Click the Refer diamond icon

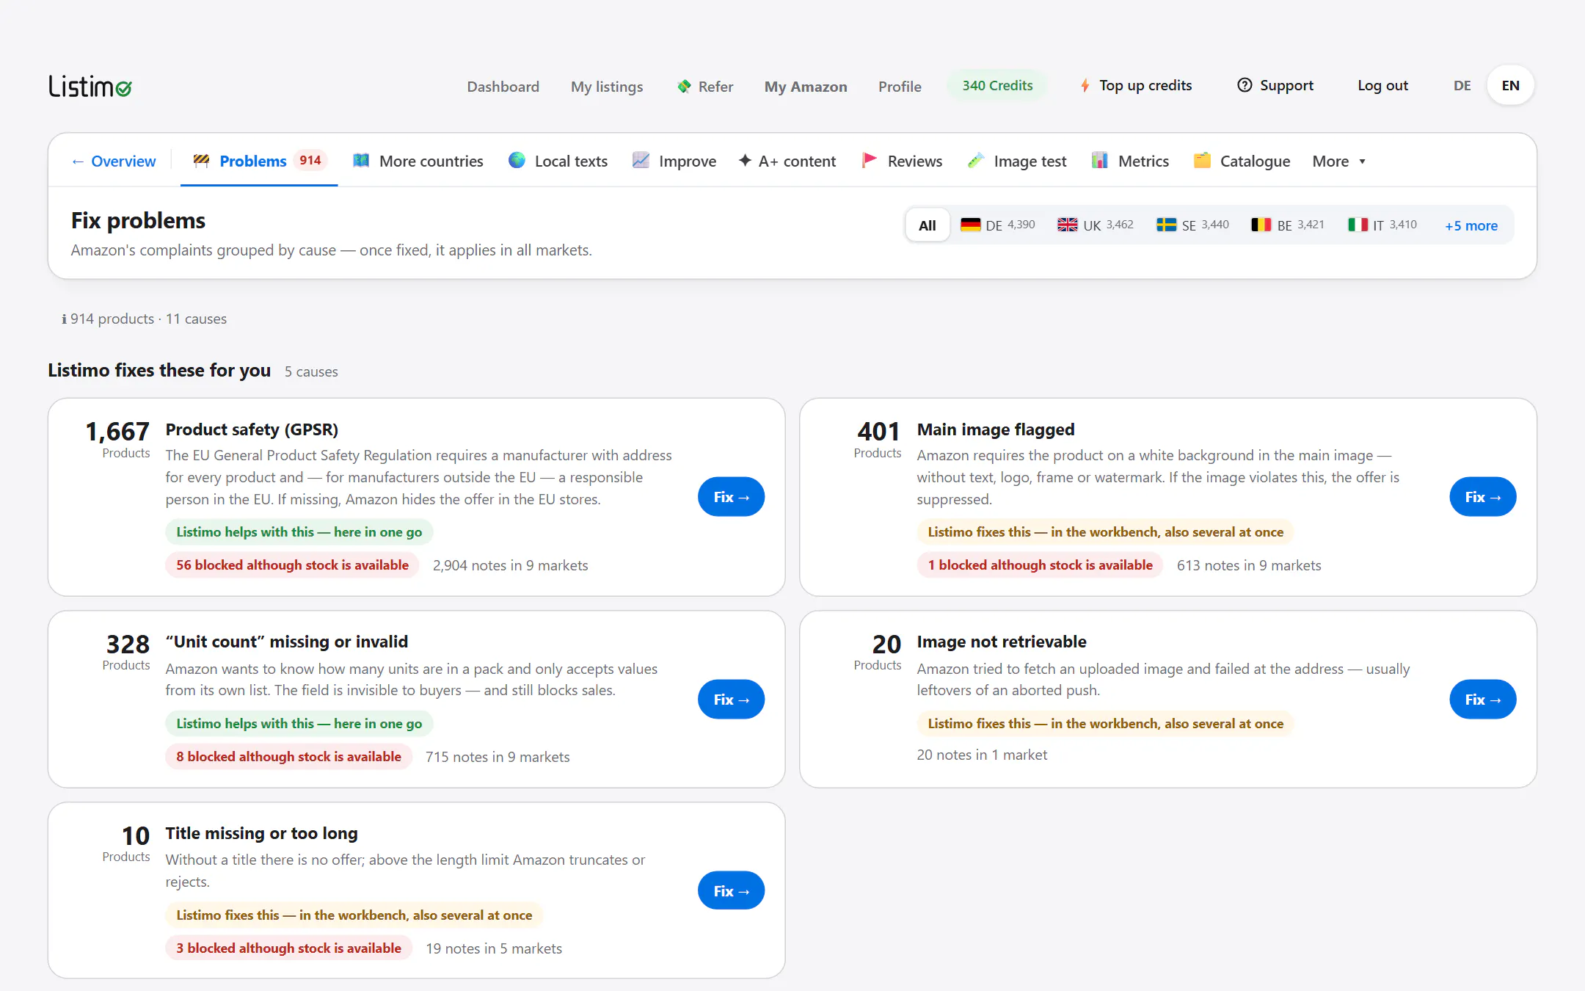(684, 87)
